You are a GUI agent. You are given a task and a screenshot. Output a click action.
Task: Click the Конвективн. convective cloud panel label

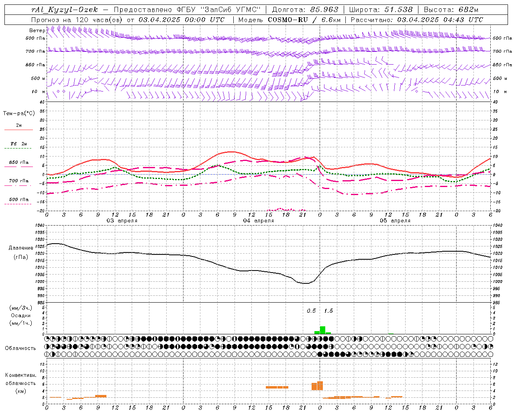[20, 375]
